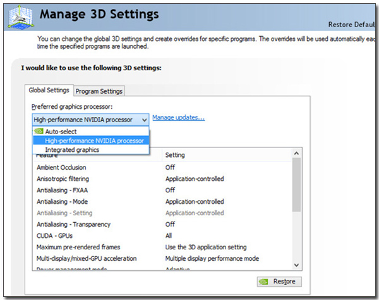Select the Antialiasing - Mode row
This screenshot has height=300, width=379.
162,201
